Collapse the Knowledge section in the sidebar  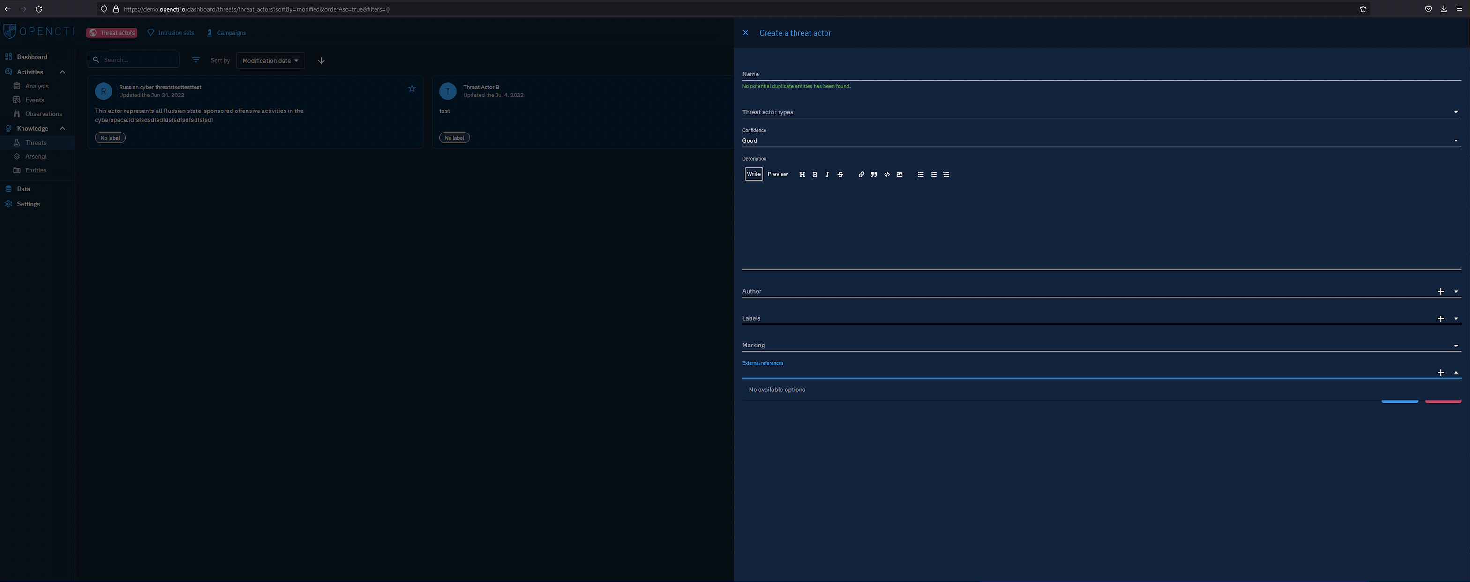62,128
